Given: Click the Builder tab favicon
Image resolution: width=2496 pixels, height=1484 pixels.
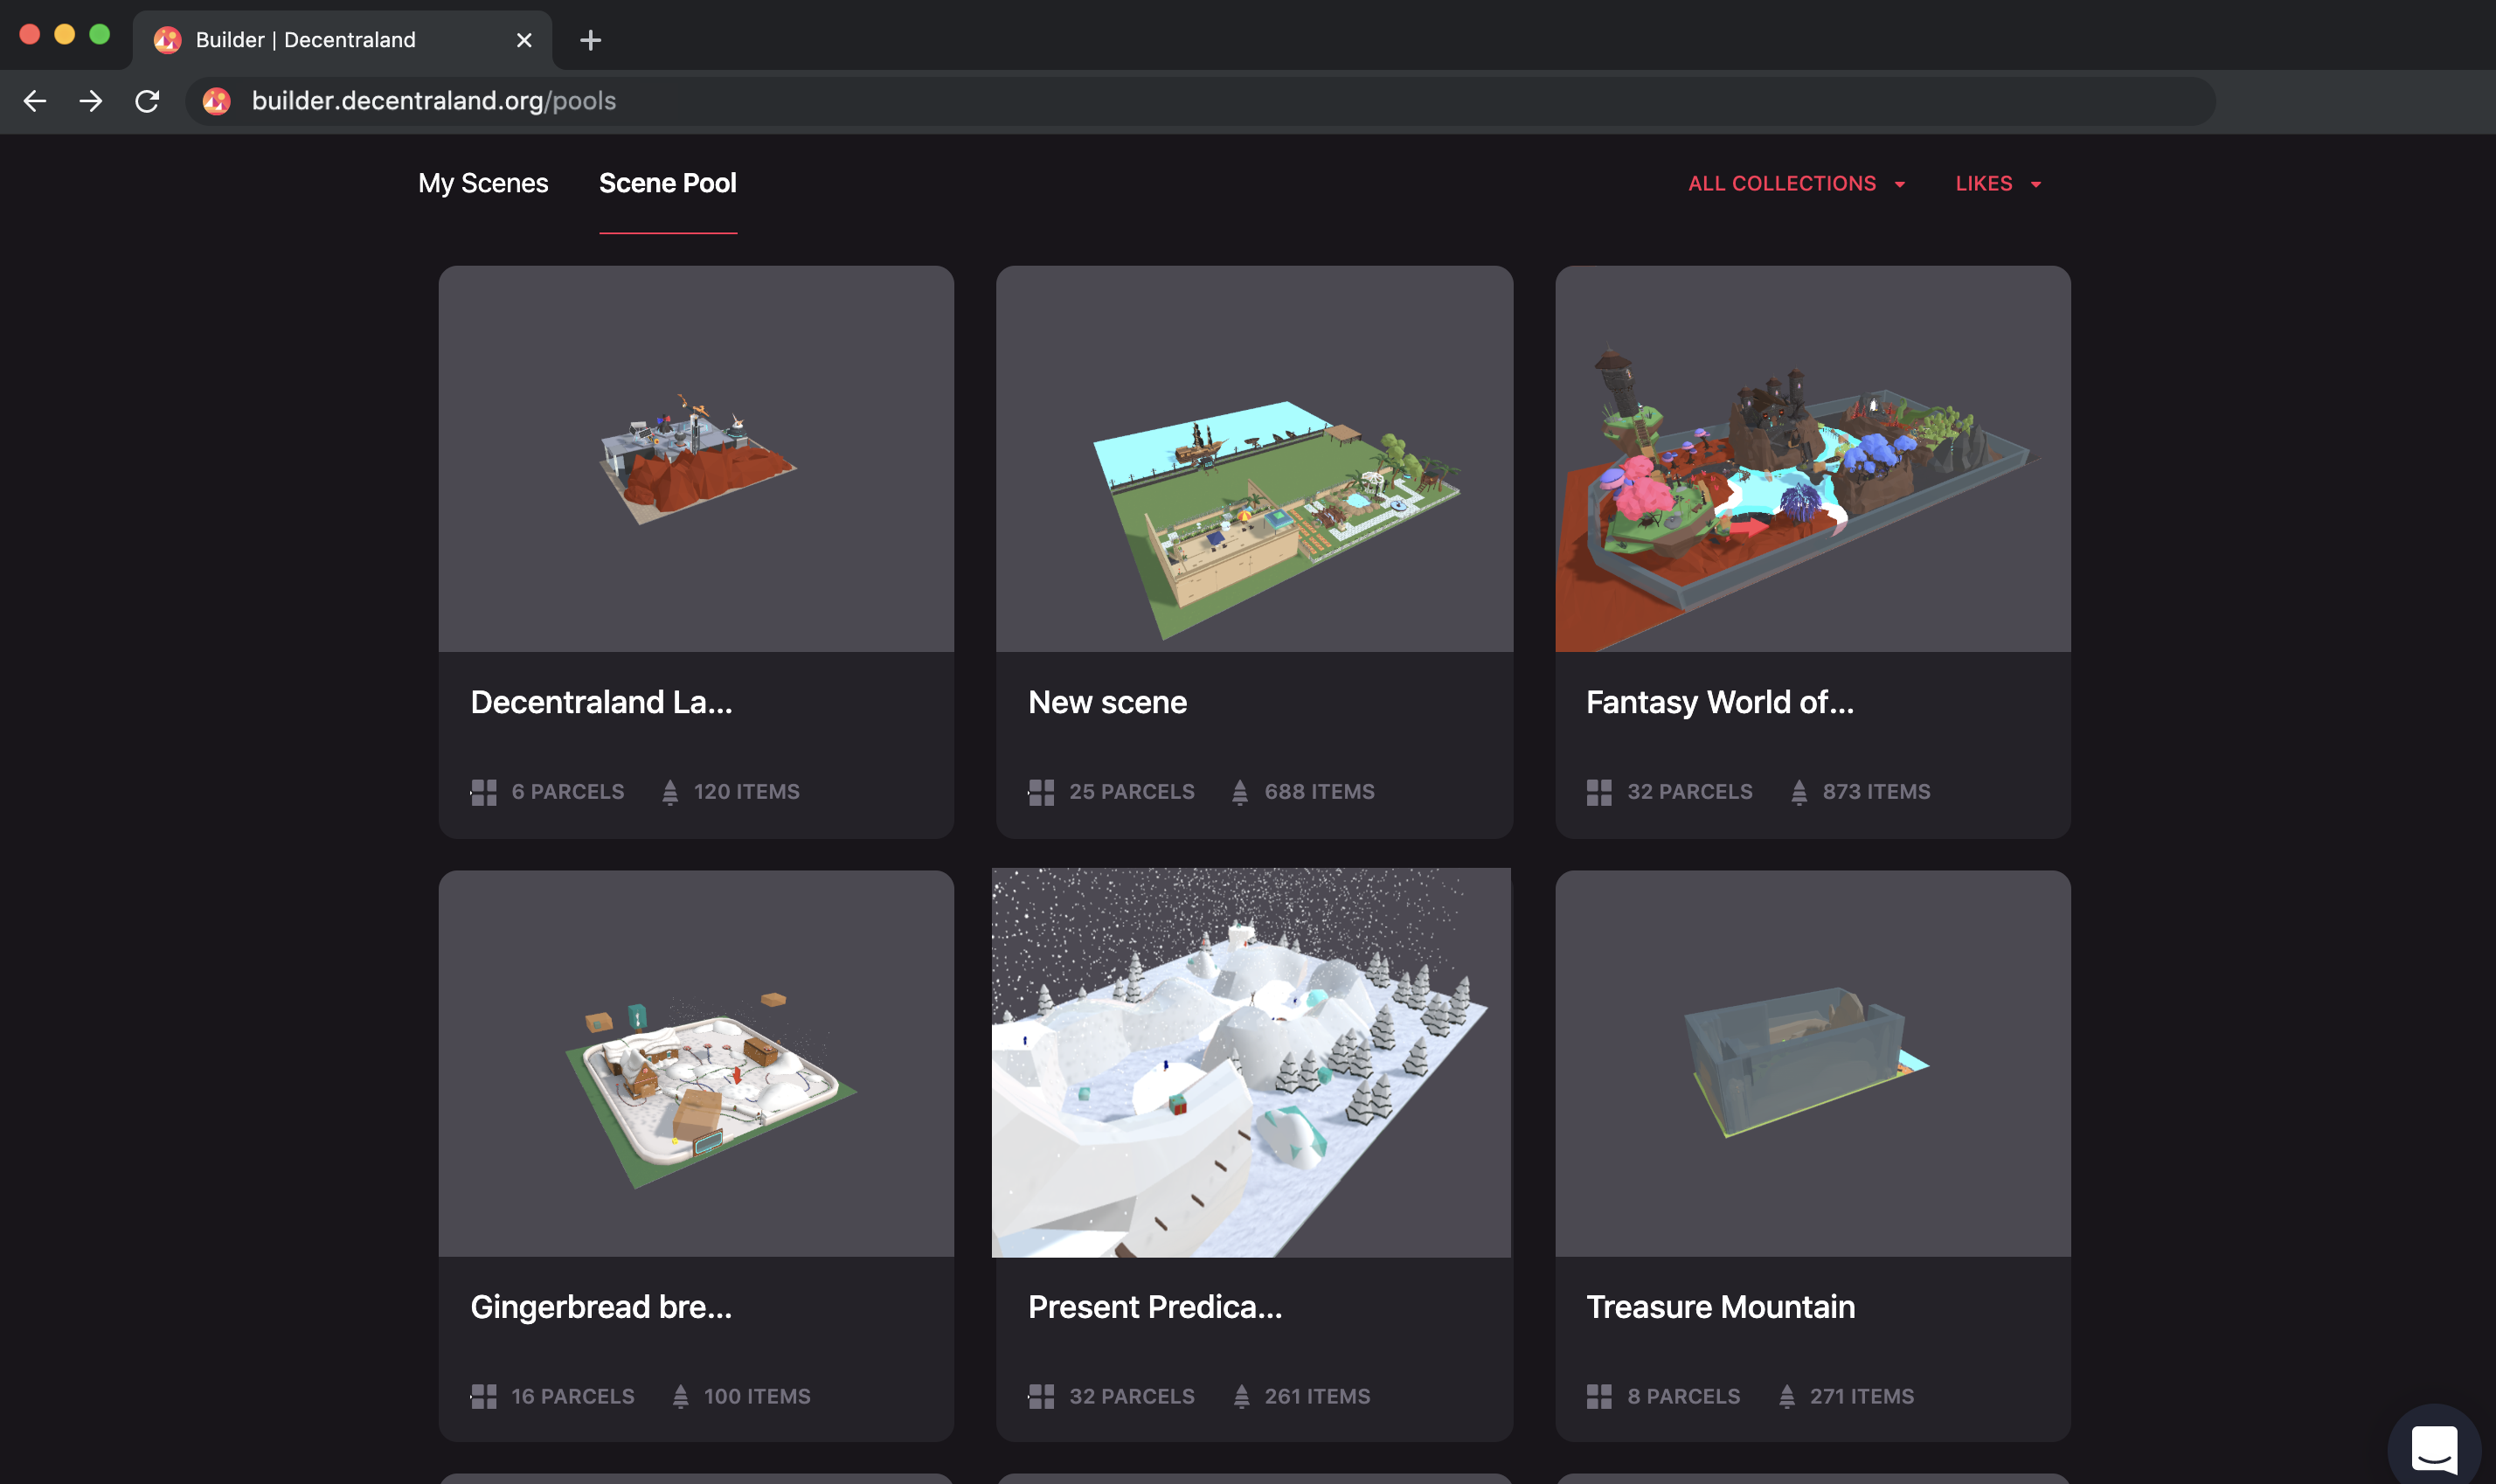Looking at the screenshot, I should point(167,40).
